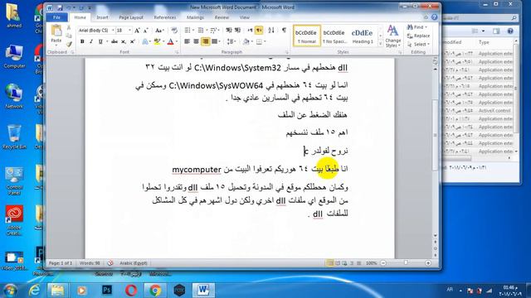Viewport: 531px width, 298px height.
Task: Toggle Show/Hide paragraph marks
Action: tap(284, 31)
